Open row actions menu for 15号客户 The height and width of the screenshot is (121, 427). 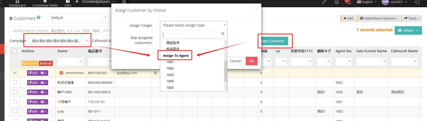click(44, 102)
